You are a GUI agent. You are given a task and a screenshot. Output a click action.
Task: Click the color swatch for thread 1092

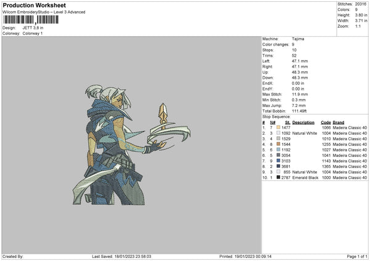tap(278, 133)
